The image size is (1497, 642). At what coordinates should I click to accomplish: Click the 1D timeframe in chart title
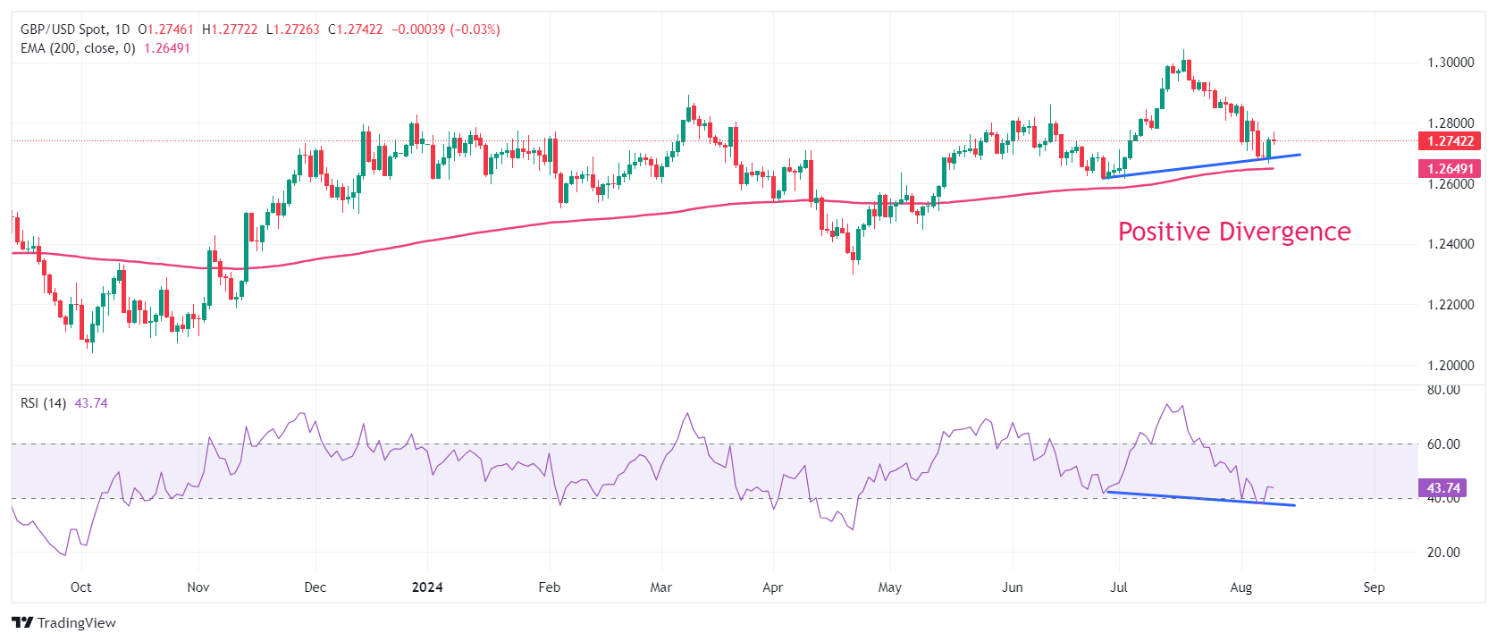(122, 30)
